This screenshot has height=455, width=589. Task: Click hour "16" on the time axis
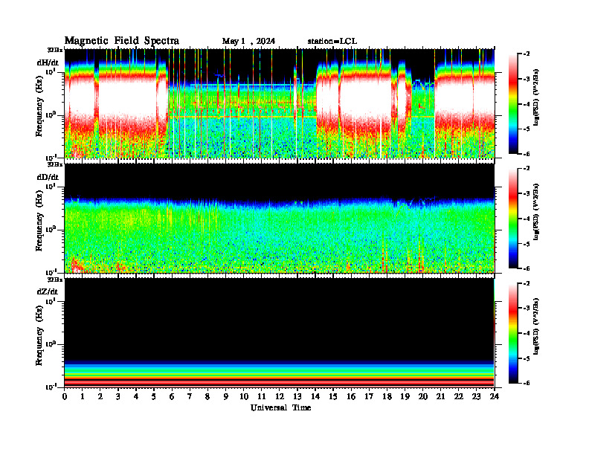coord(351,396)
